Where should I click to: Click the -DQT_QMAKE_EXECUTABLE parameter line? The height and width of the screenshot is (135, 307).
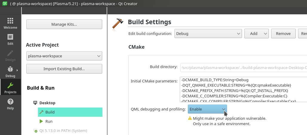coord(236,85)
